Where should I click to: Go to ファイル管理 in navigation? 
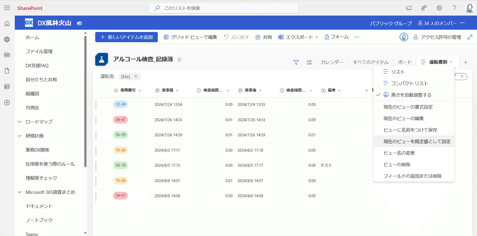(39, 51)
